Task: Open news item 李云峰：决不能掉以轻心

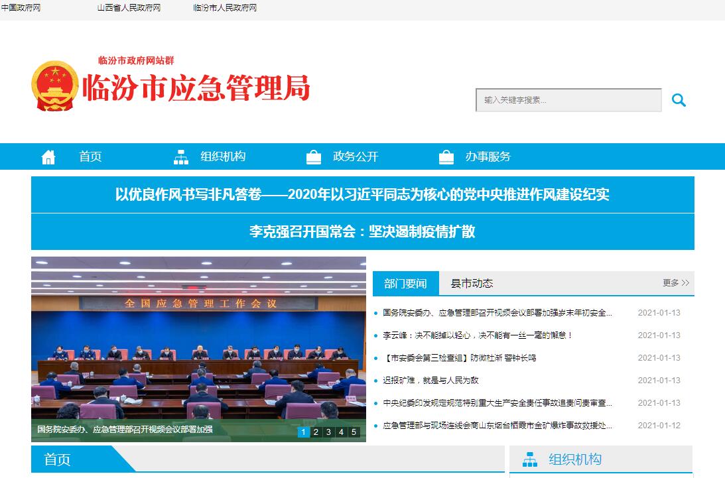Action: [x=478, y=335]
